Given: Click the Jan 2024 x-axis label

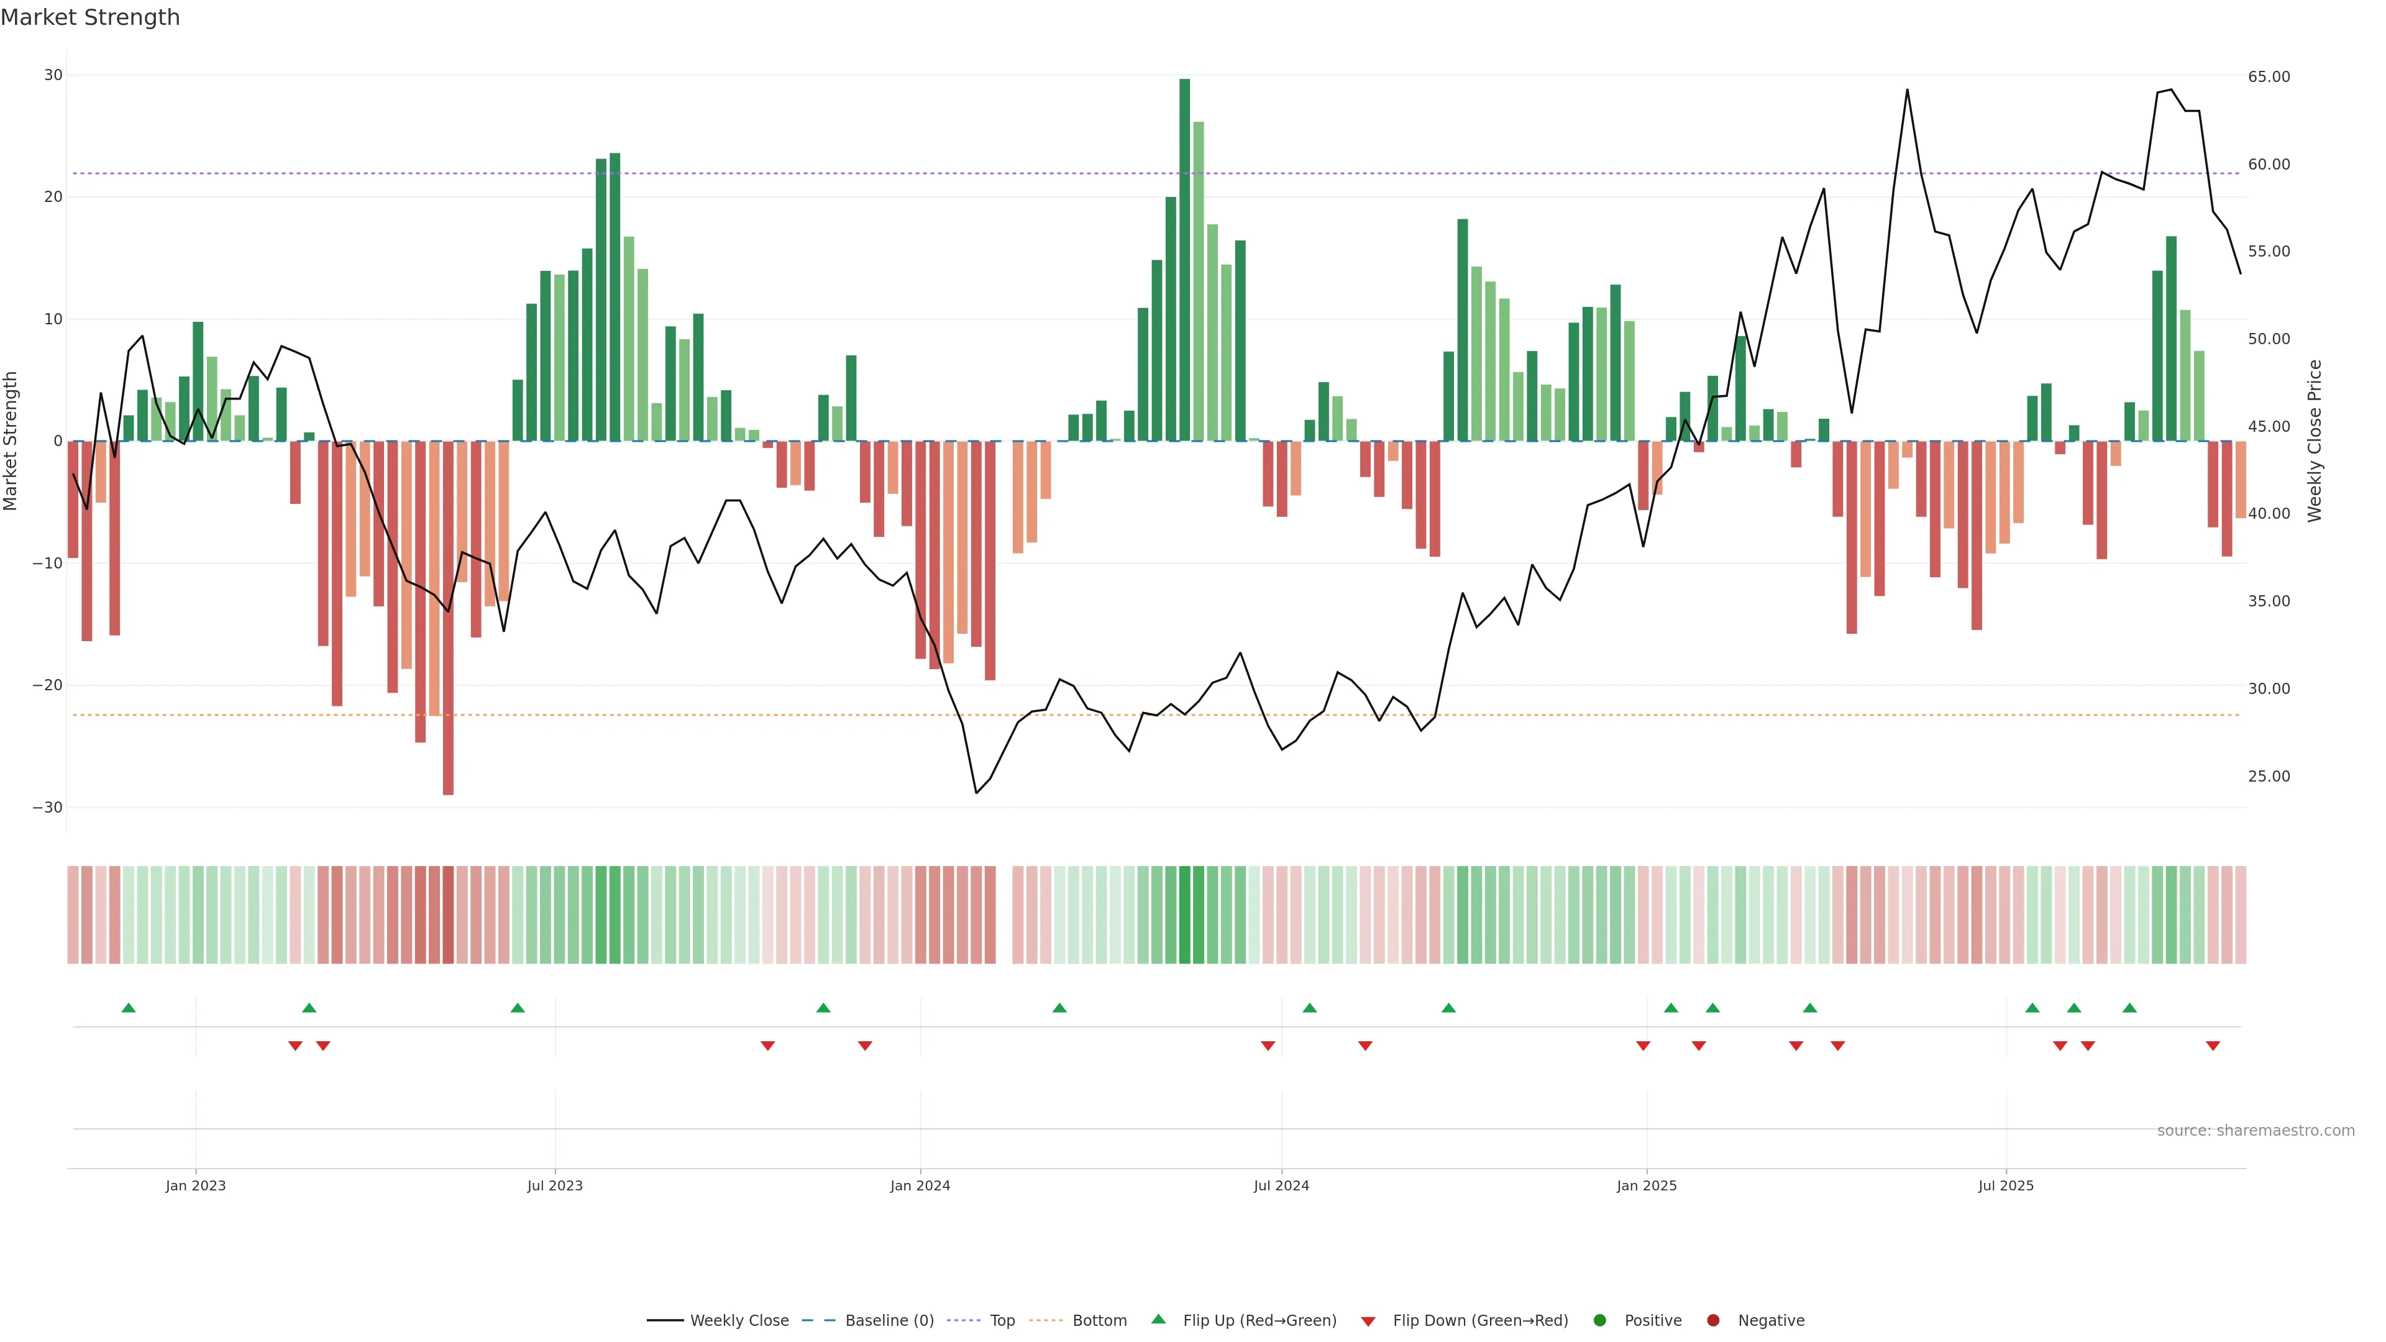Looking at the screenshot, I should 920,1185.
